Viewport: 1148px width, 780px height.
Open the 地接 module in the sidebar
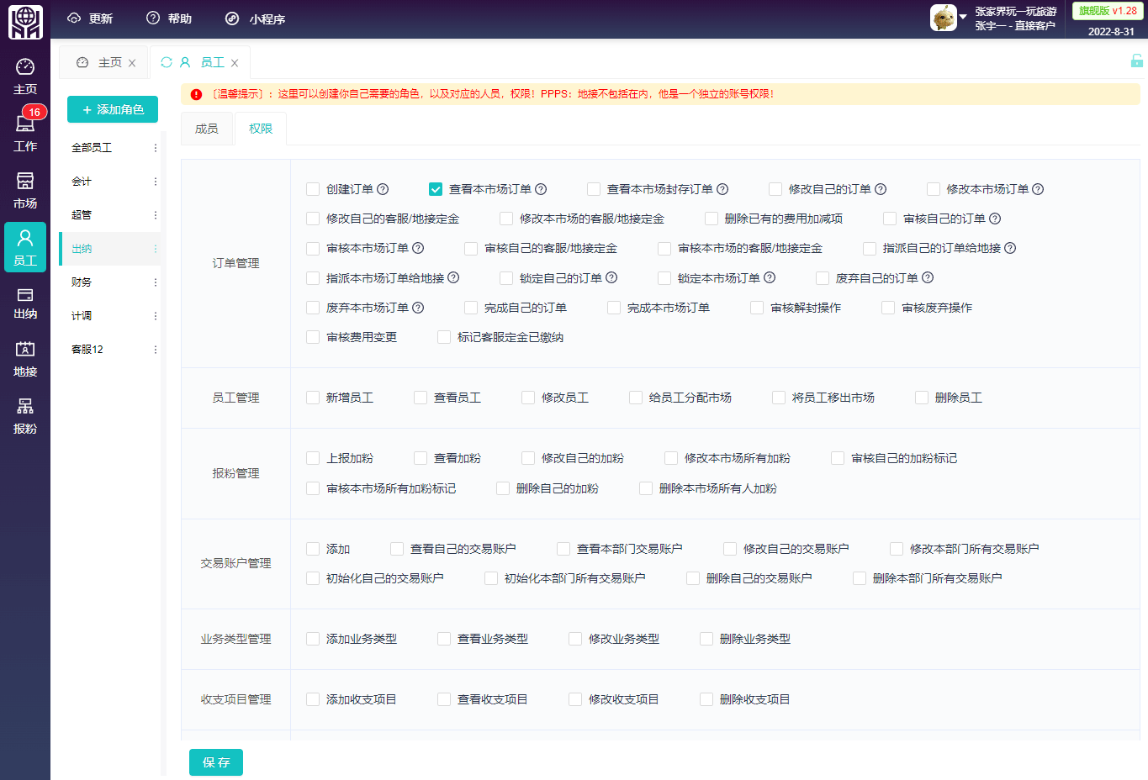pos(24,357)
